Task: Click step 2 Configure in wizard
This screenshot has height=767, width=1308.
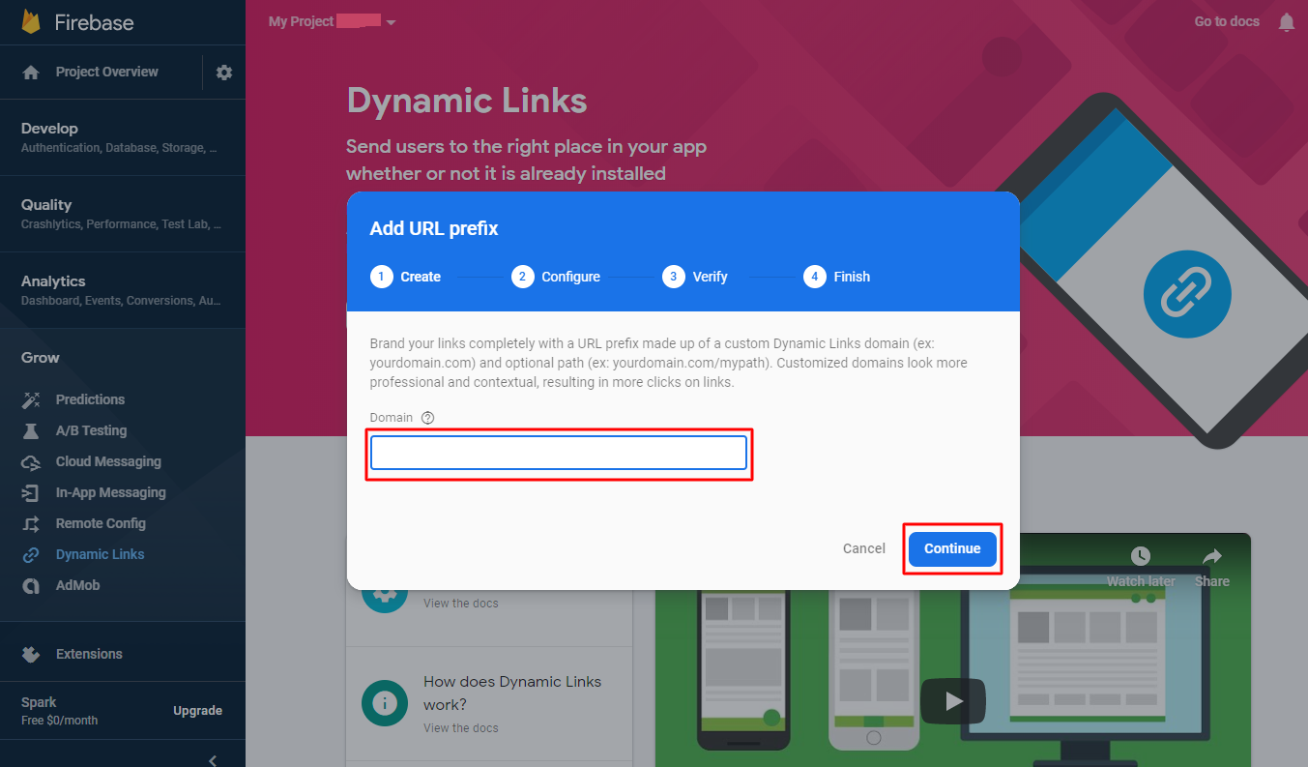Action: (x=556, y=277)
